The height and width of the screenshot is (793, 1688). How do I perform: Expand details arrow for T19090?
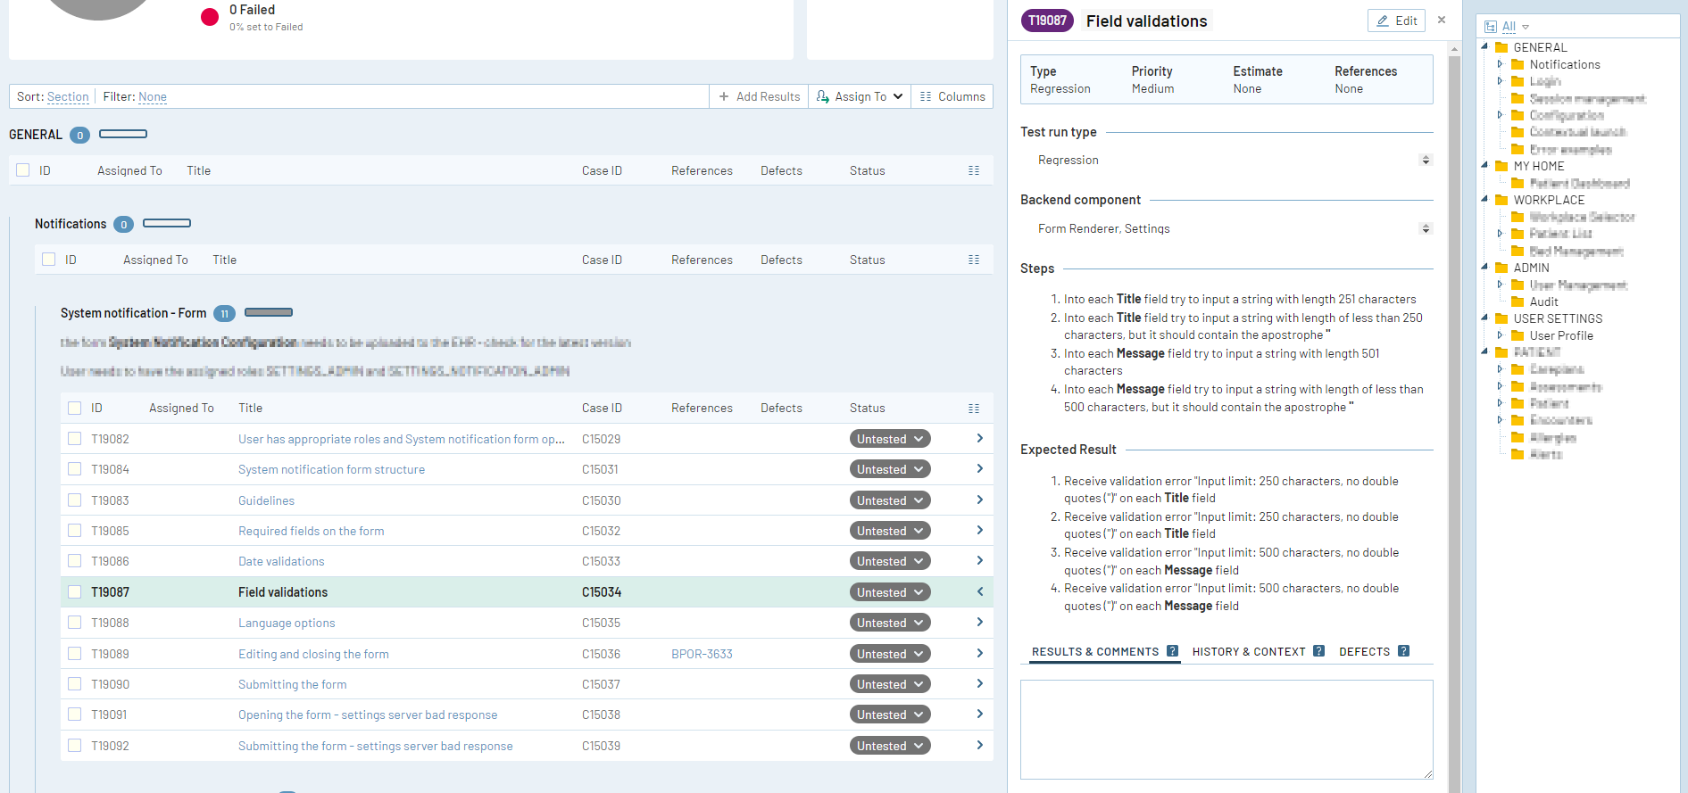point(979,683)
